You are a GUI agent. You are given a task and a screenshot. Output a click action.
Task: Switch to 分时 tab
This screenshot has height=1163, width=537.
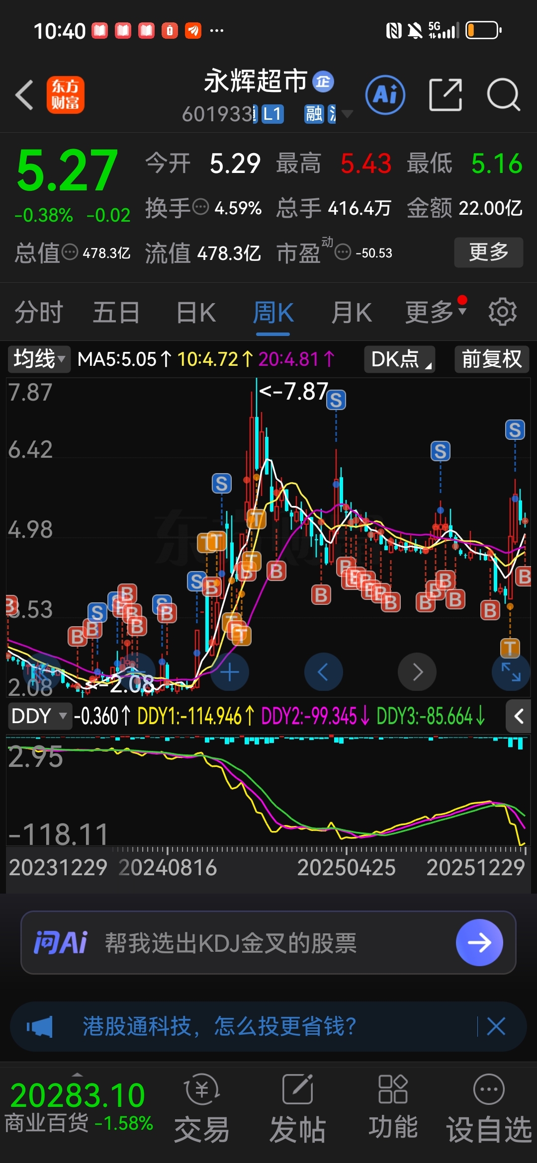(39, 312)
